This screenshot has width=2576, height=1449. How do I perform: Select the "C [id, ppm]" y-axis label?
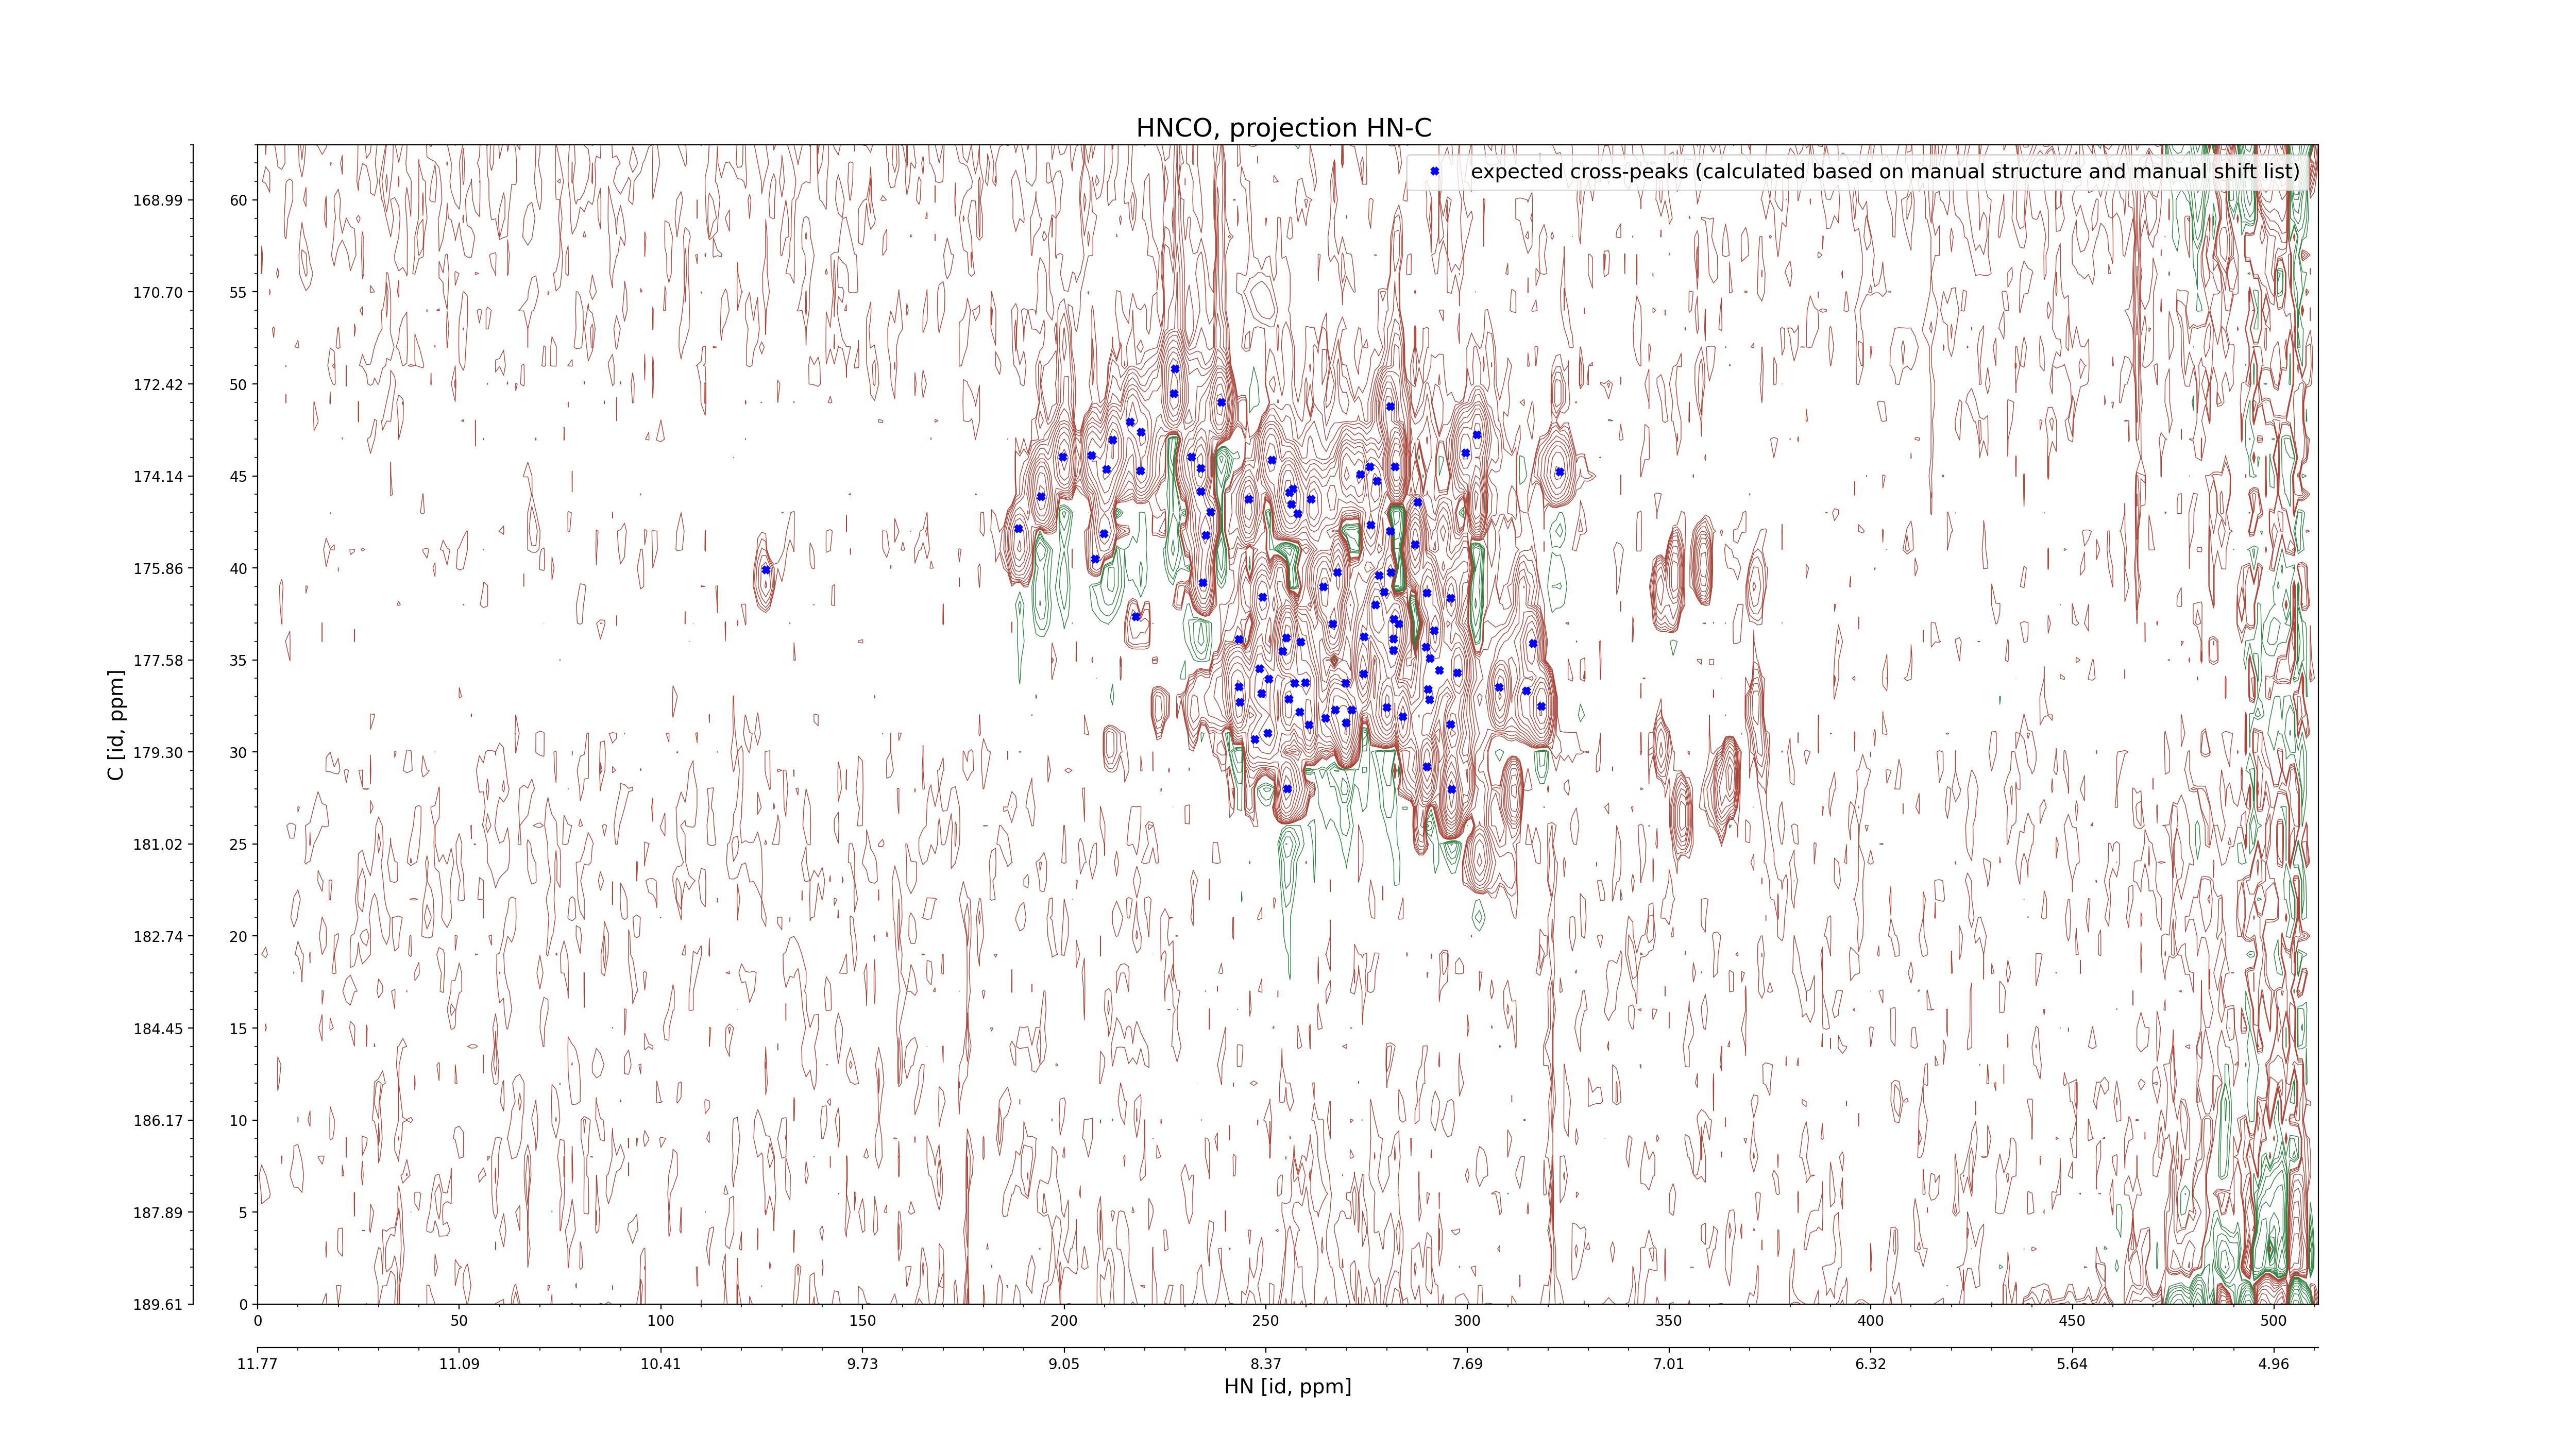[117, 725]
